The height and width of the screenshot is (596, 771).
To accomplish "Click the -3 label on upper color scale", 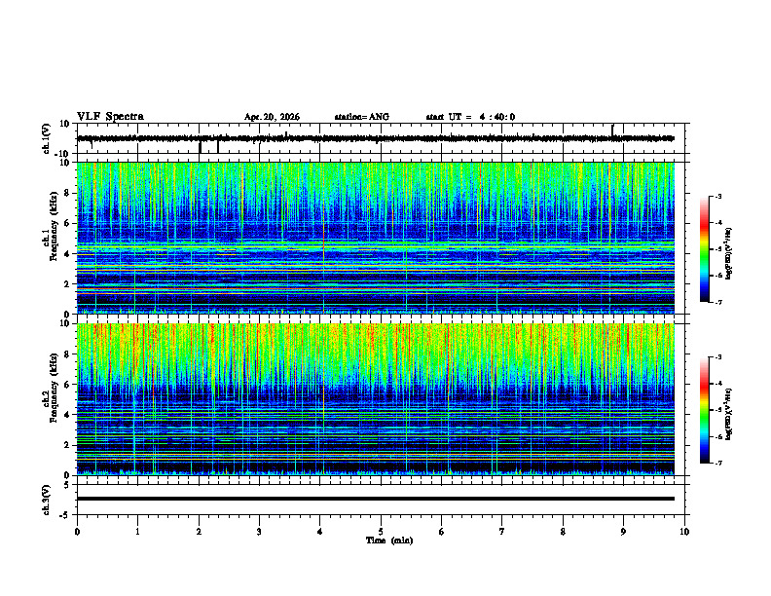I will [718, 196].
